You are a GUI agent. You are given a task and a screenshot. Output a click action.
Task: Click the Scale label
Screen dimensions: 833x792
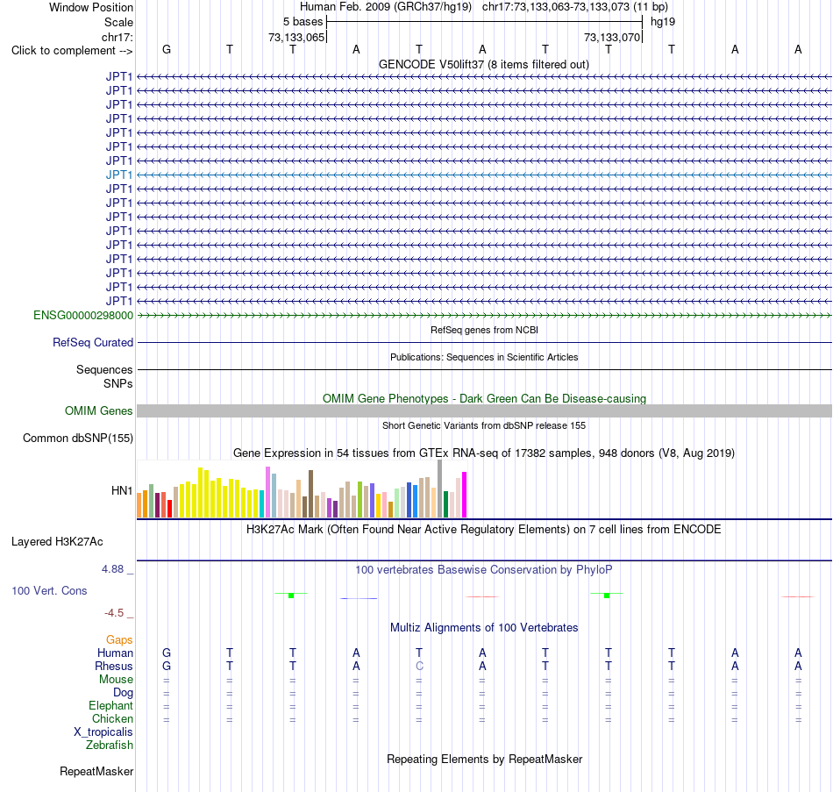click(118, 22)
